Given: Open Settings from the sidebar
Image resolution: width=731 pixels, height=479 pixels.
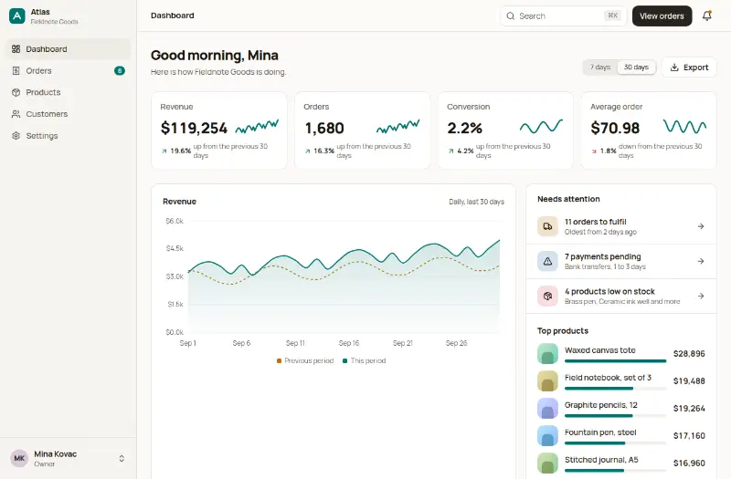Looking at the screenshot, I should click(68, 135).
